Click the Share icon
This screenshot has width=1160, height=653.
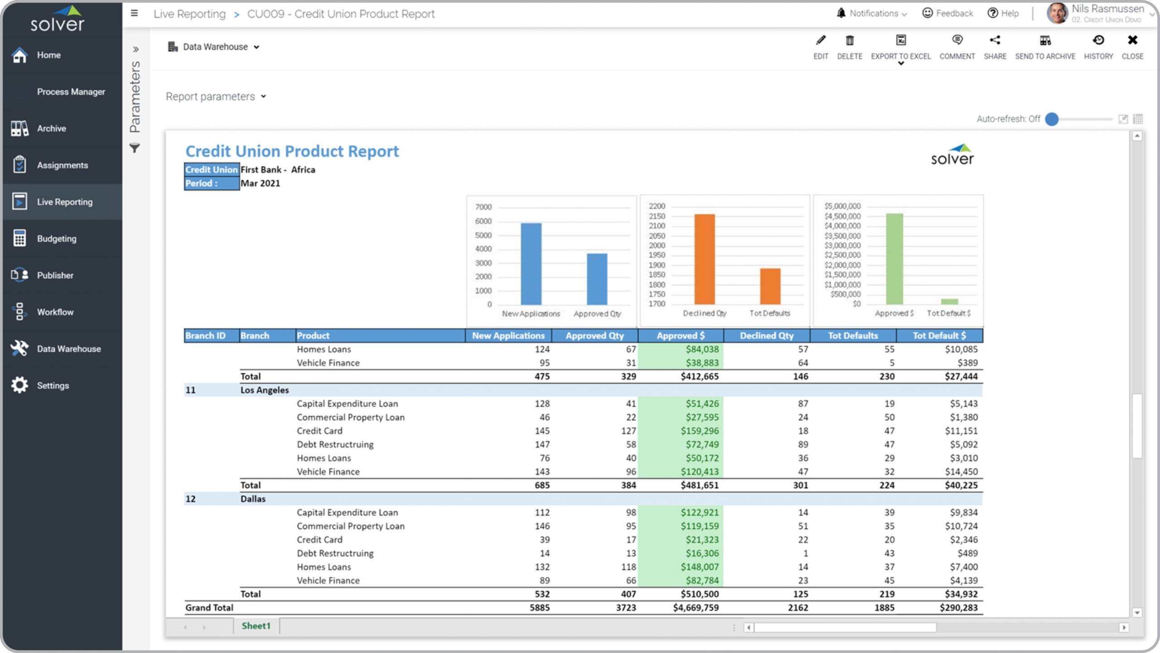[x=995, y=41]
